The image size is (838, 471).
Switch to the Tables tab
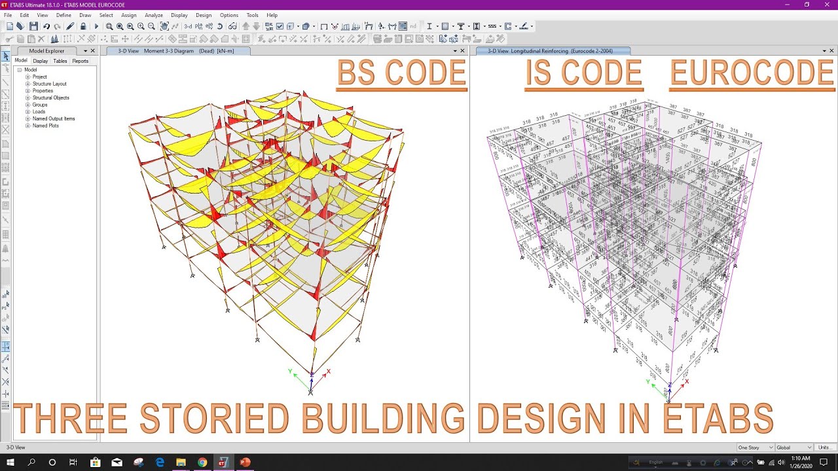(x=60, y=61)
